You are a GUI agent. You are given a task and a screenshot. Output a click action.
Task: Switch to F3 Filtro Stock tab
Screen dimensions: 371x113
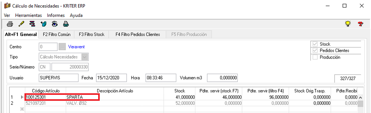(x=92, y=34)
